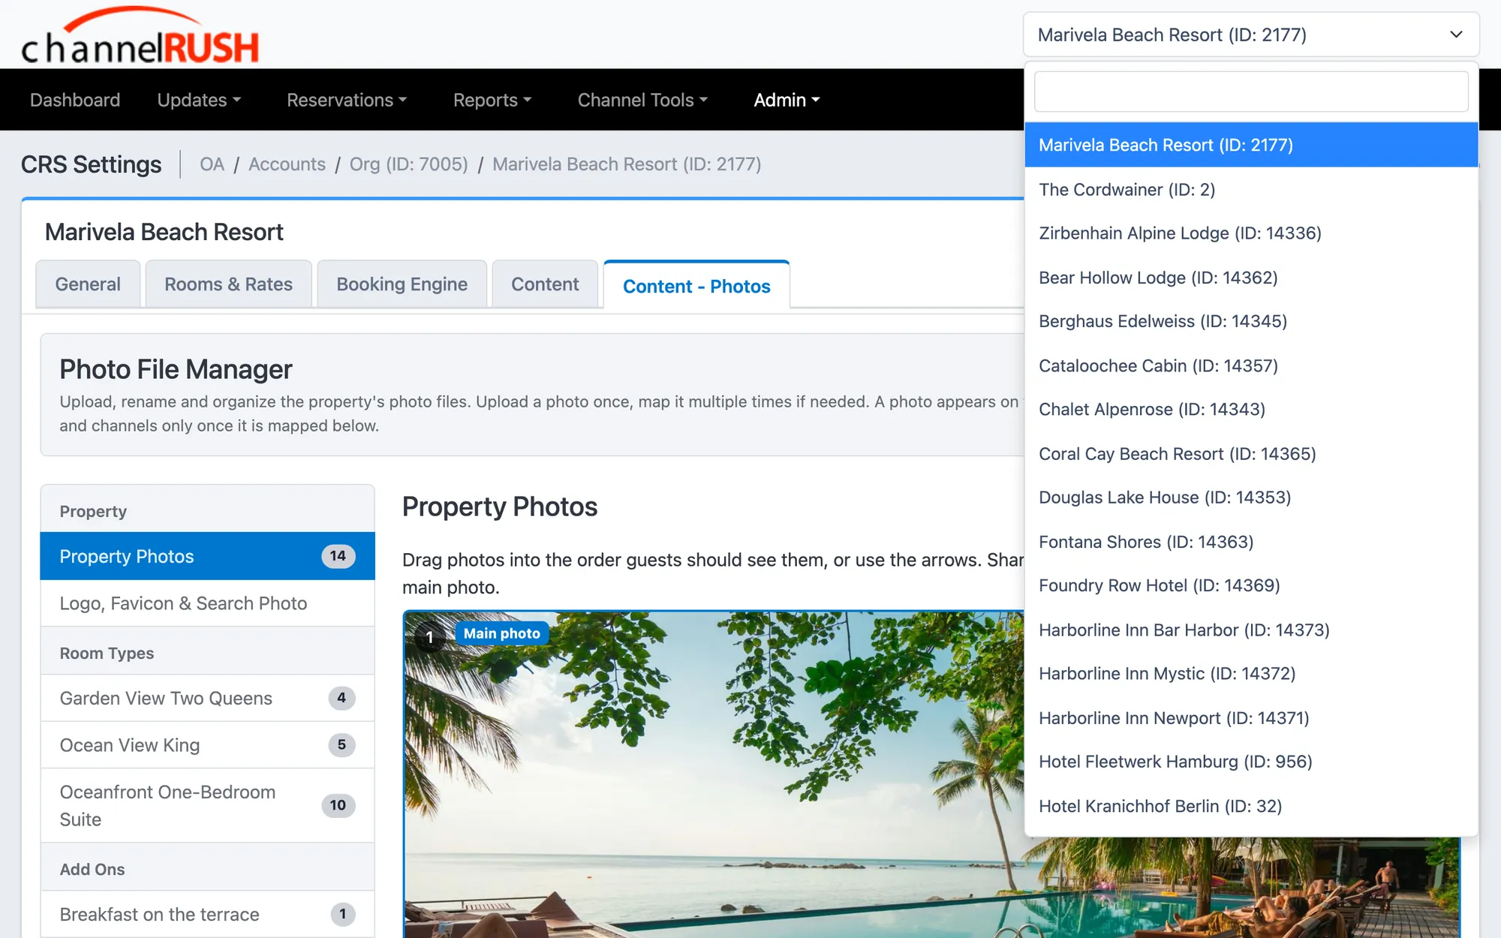
Task: Go to the Dashboard page
Action: (75, 100)
